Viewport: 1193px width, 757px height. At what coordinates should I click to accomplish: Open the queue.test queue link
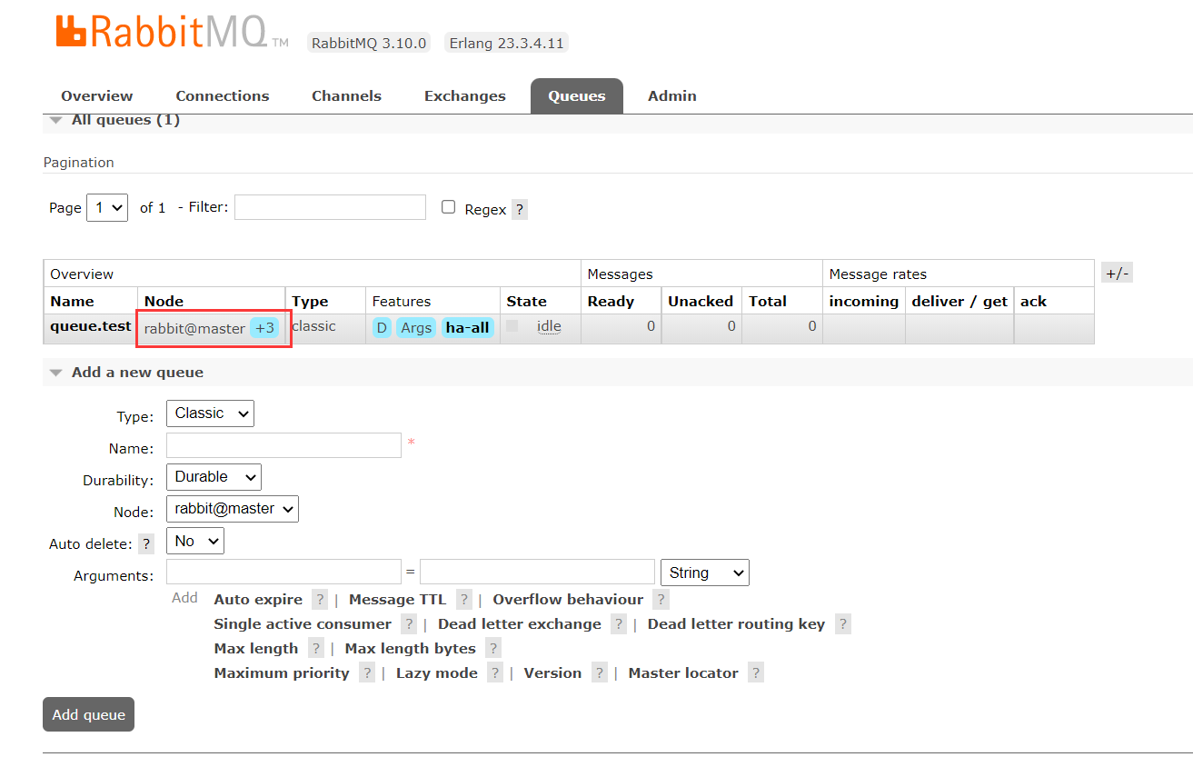(91, 326)
